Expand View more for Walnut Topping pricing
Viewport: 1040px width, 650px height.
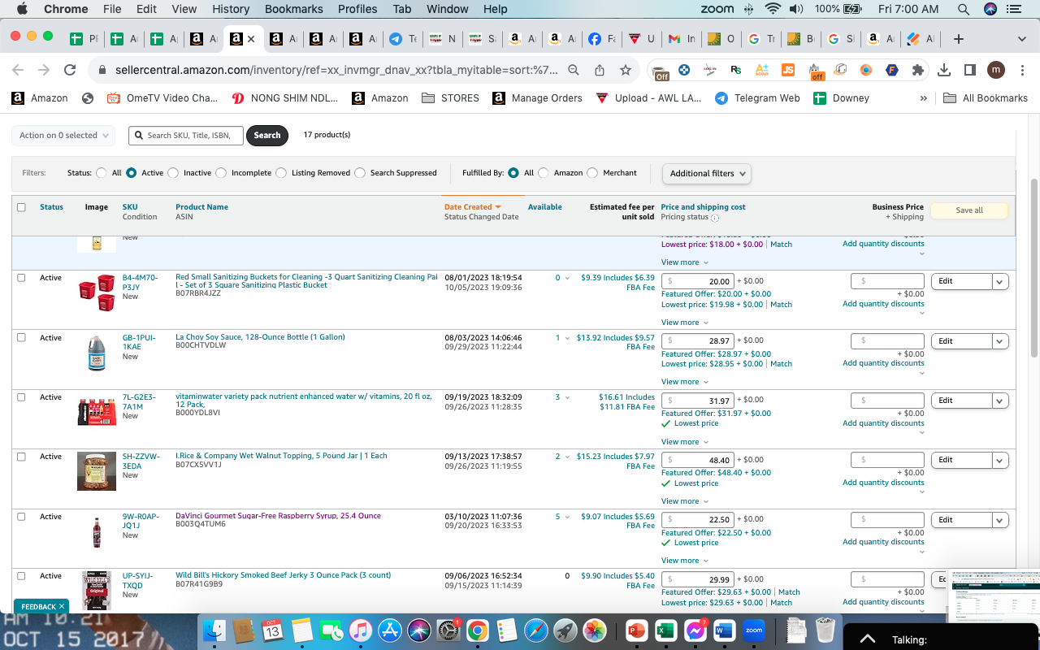click(x=685, y=501)
